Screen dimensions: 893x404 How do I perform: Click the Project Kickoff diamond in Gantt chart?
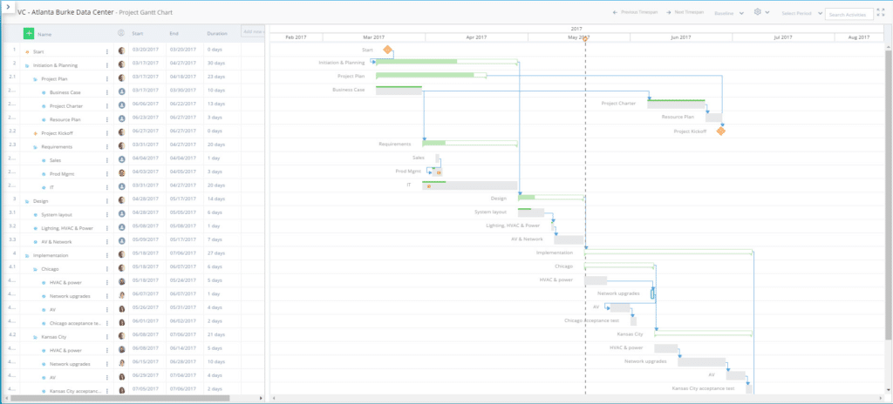pyautogui.click(x=721, y=131)
